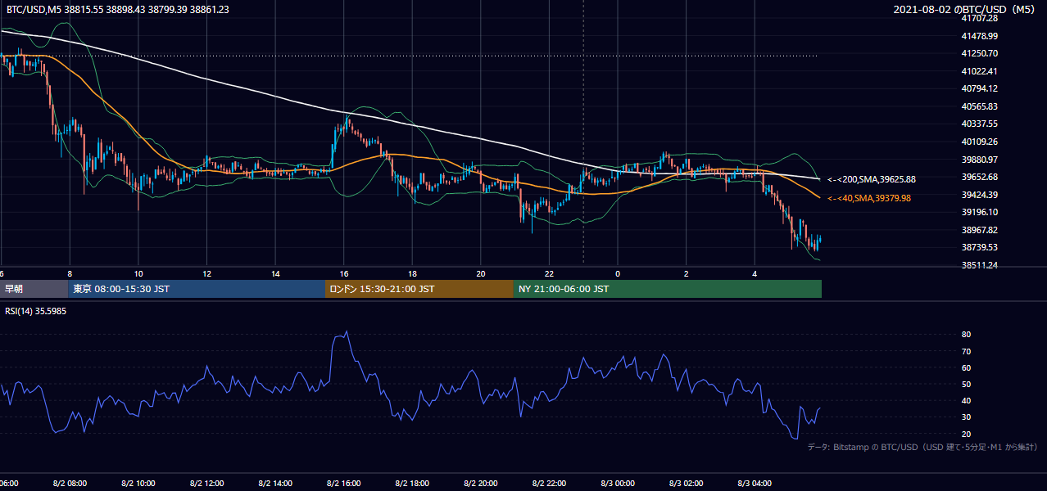Click the '8/2 08:00' bottom time label
This screenshot has width=1047, height=491.
tap(70, 484)
